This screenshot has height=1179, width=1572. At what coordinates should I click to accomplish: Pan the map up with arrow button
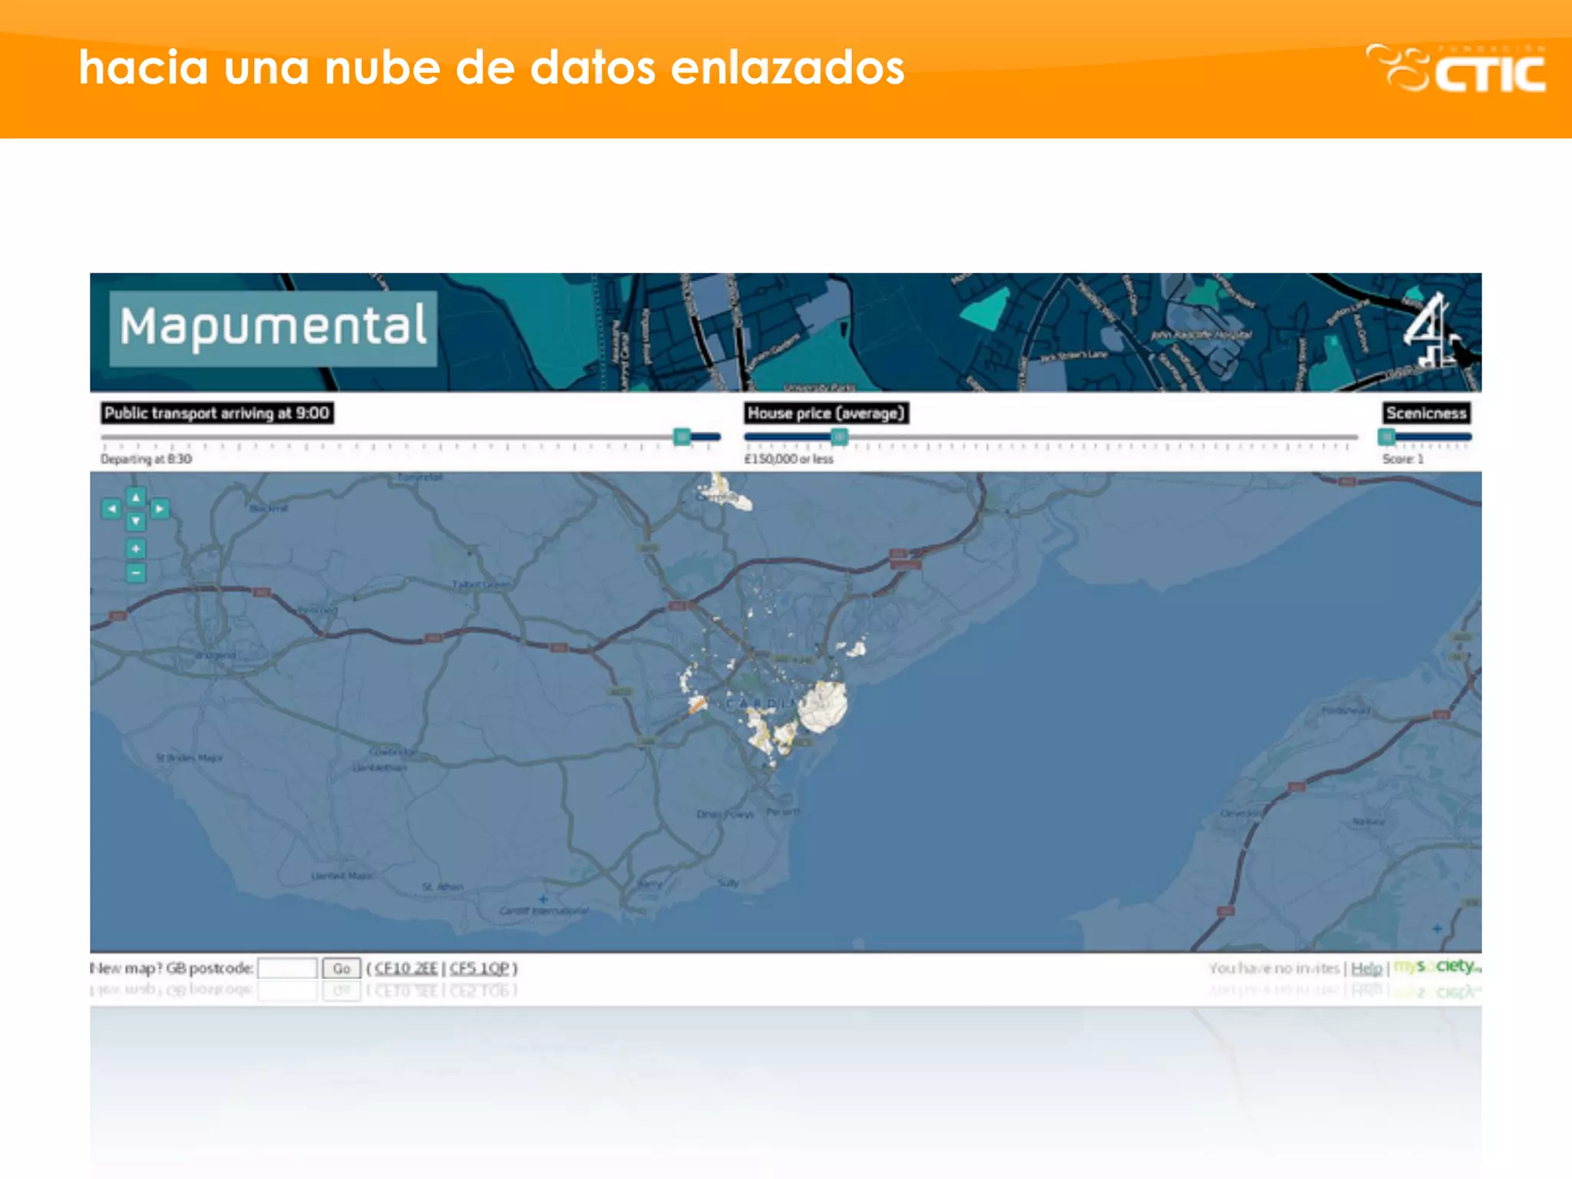[136, 497]
